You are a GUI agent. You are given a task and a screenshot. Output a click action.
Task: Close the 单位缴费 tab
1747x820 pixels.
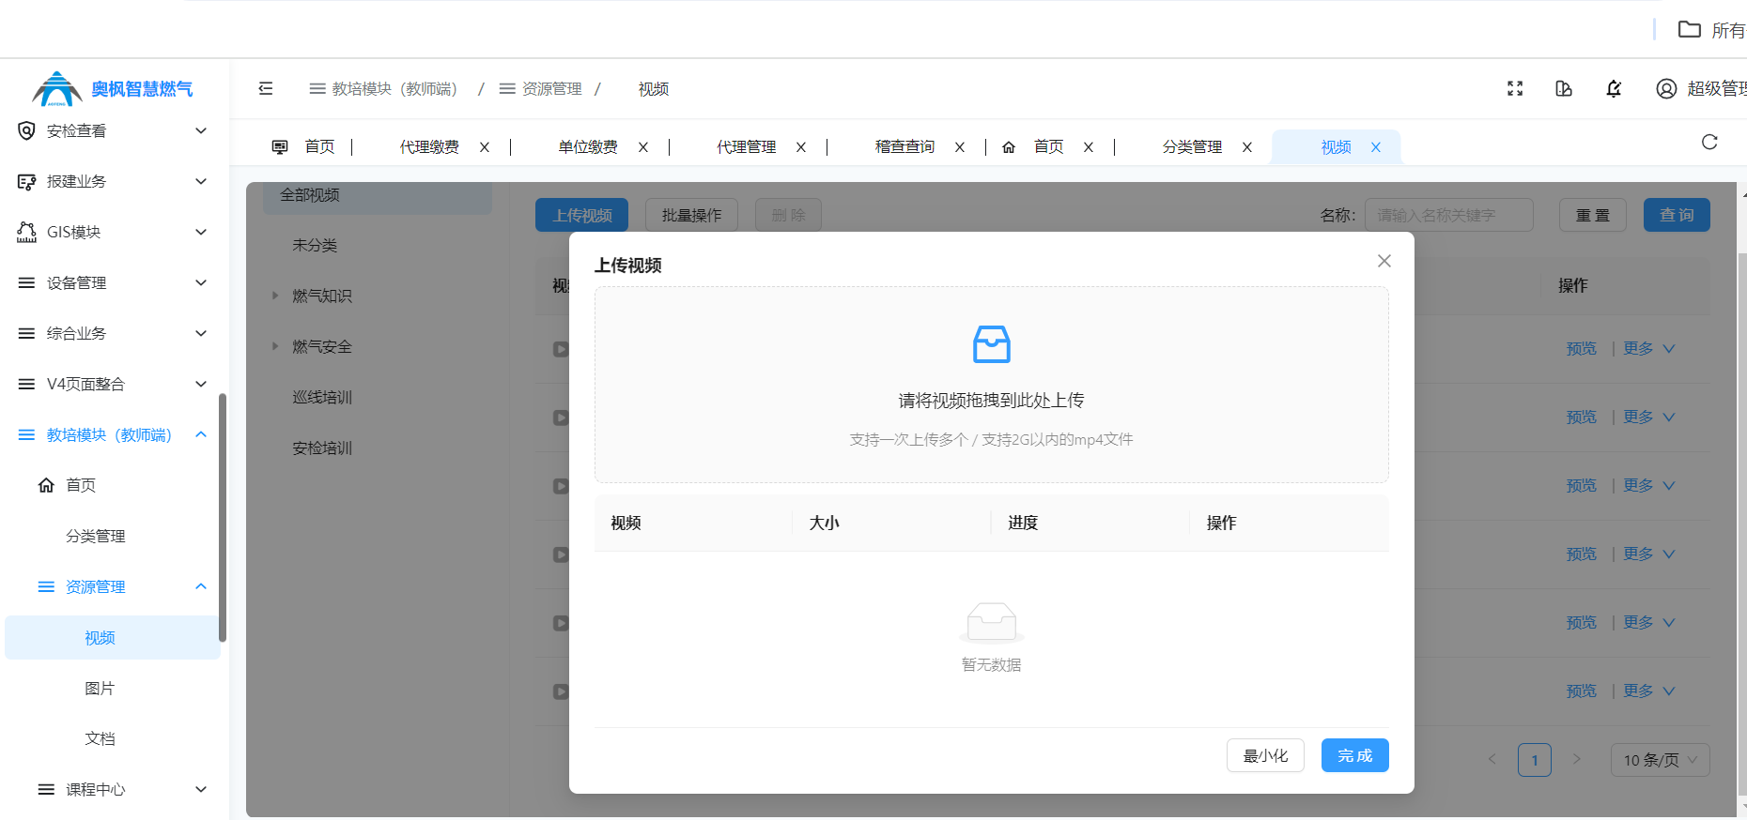[643, 147]
